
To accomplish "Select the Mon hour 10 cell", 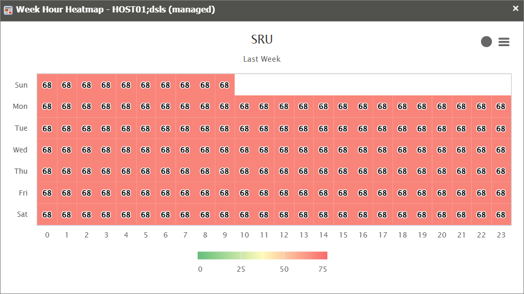I will [x=244, y=106].
